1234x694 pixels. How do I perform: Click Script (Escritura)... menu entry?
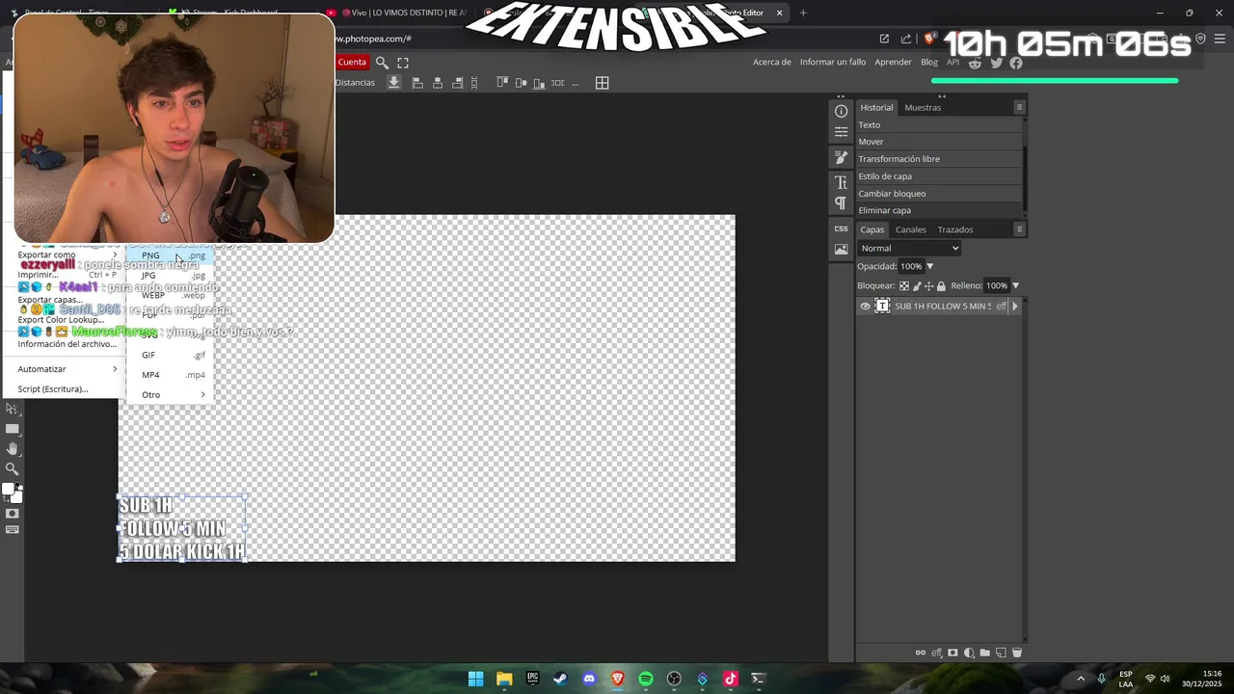[64, 389]
